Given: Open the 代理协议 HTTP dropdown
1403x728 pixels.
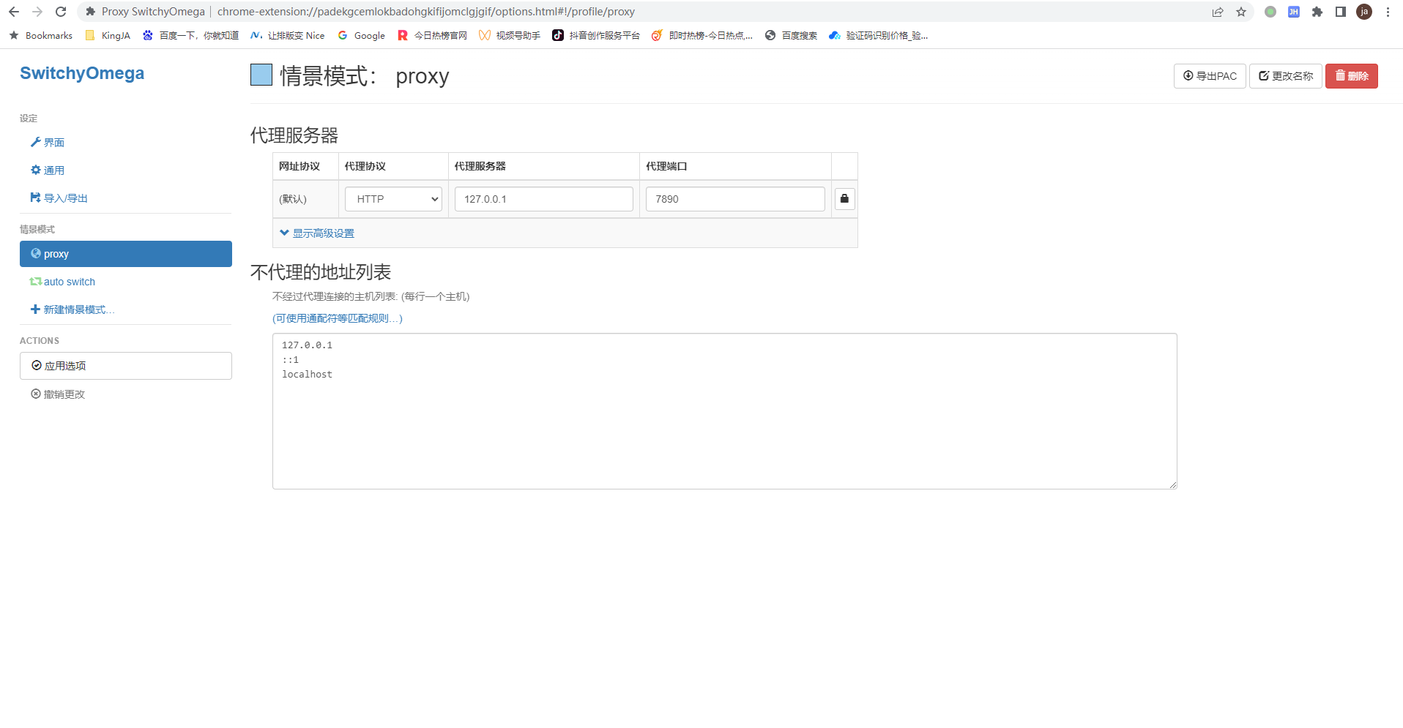Looking at the screenshot, I should coord(393,199).
